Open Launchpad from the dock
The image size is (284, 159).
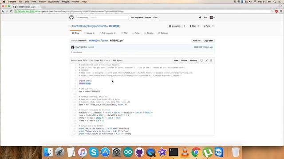pyautogui.click(x=59, y=152)
